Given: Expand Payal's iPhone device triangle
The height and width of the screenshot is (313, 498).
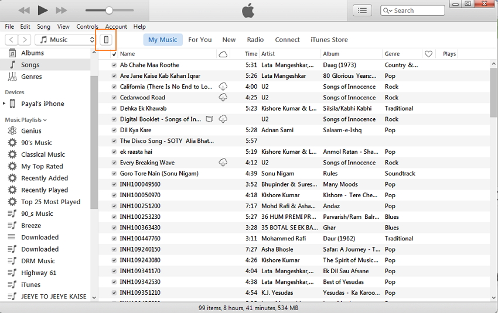Looking at the screenshot, I should click(x=4, y=104).
